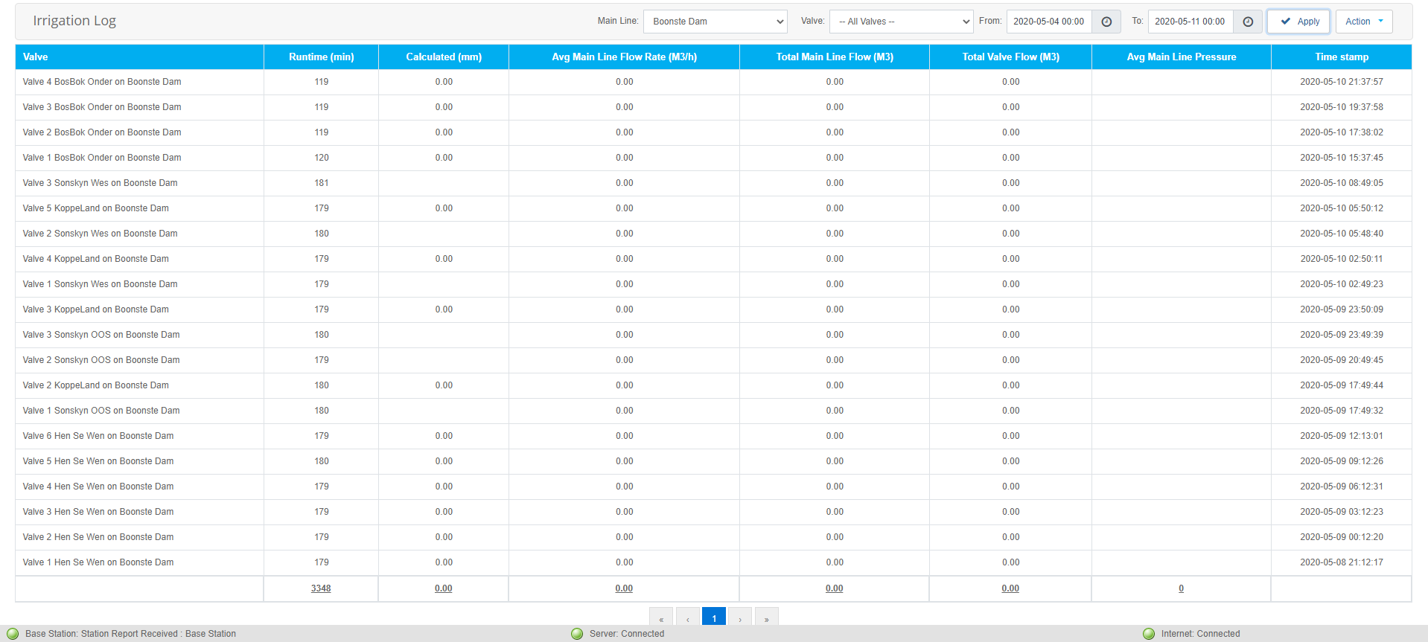Click the 3348 runtime total link
Image resolution: width=1428 pixels, height=642 pixels.
321,588
